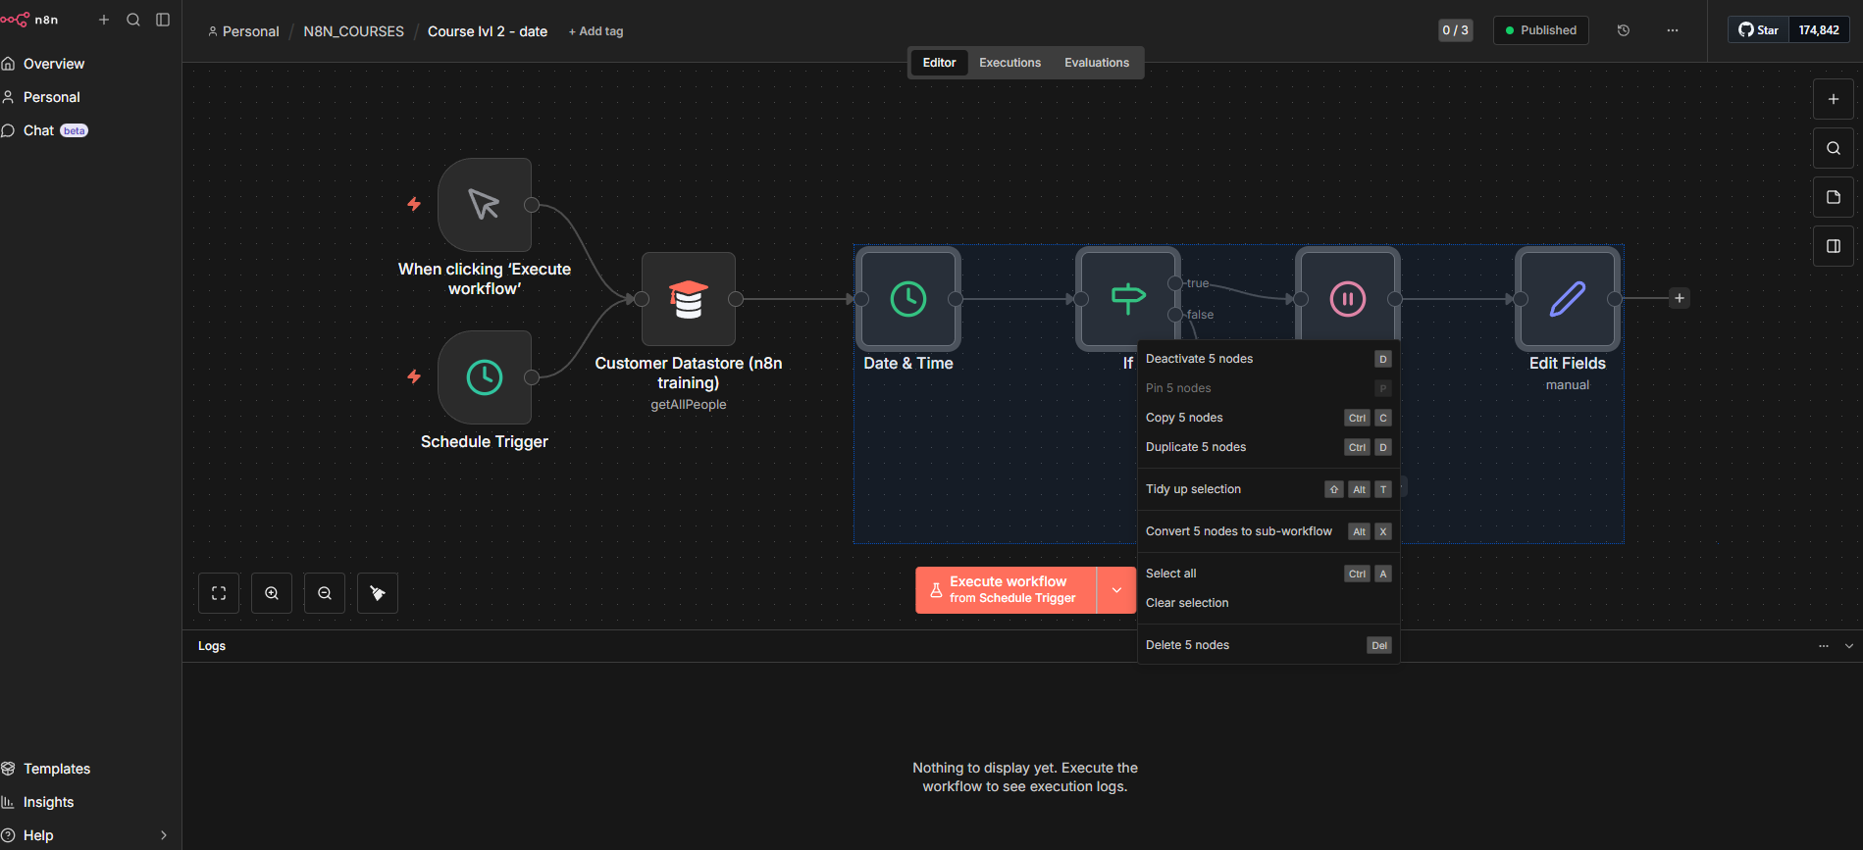Screen dimensions: 1863x850
Task: Click the tidy up nodes icon
Action: [x=378, y=593]
